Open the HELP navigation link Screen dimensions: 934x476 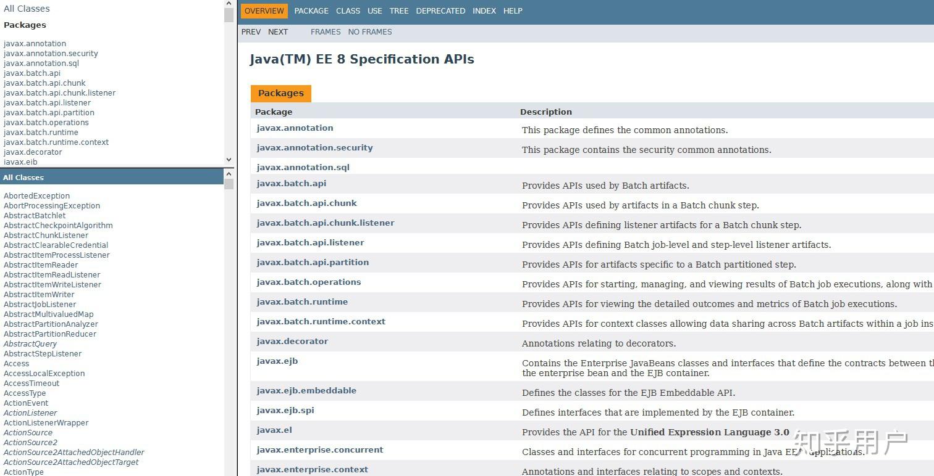point(513,11)
